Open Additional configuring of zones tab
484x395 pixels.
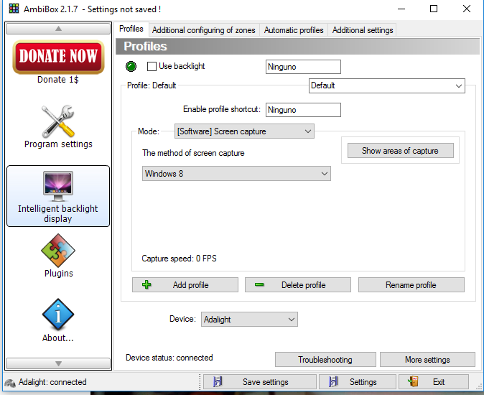tap(204, 30)
